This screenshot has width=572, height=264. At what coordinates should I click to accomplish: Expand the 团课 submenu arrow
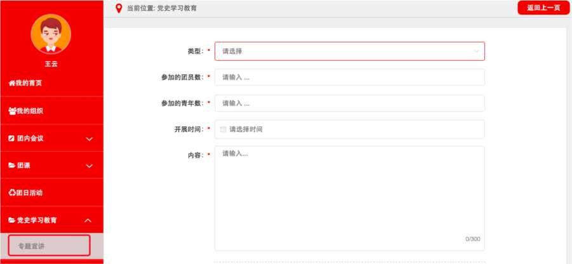click(89, 166)
